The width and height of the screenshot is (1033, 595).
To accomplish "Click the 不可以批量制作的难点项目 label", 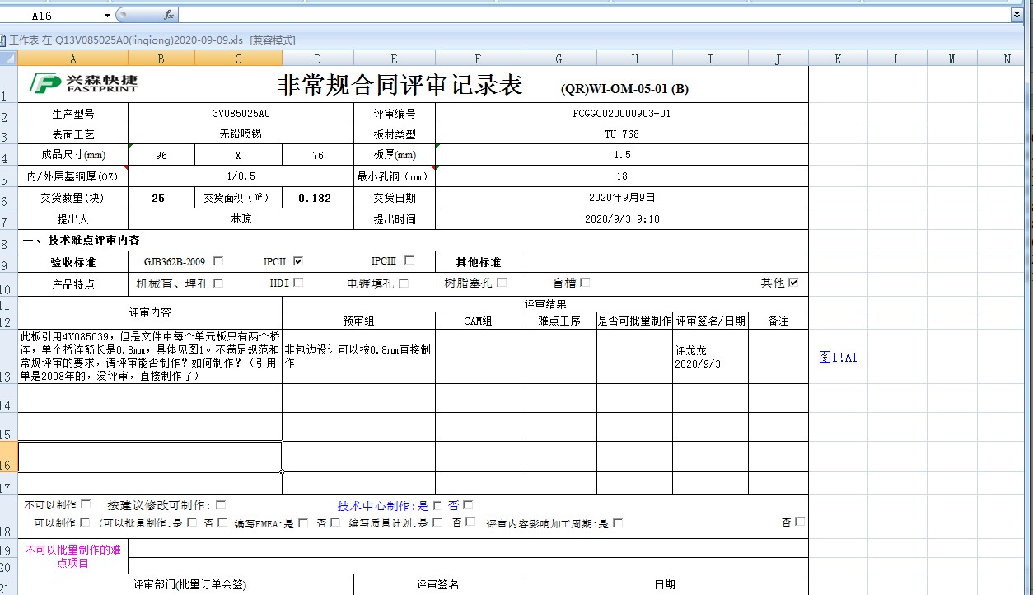I will click(72, 557).
